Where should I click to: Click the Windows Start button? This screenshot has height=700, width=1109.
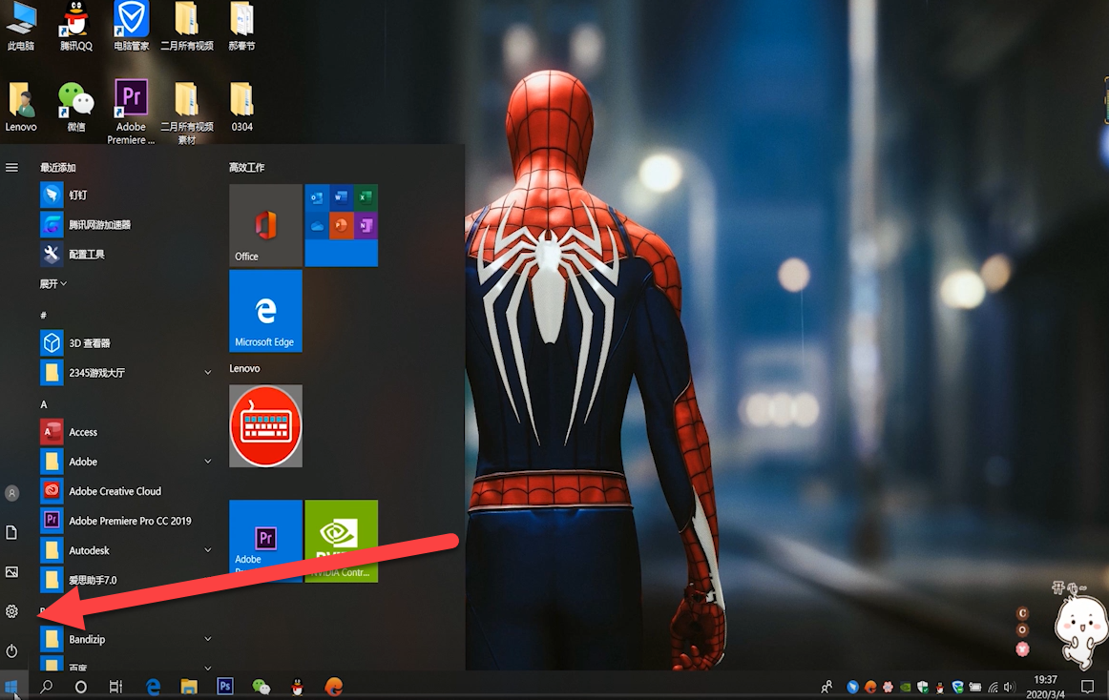pos(12,686)
